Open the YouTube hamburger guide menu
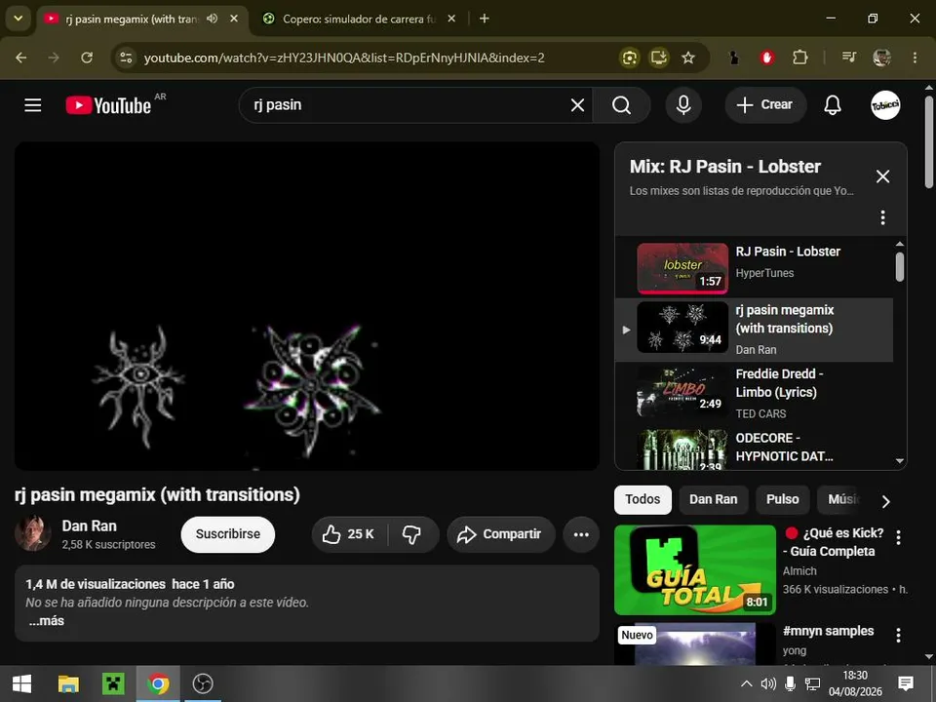 click(33, 105)
